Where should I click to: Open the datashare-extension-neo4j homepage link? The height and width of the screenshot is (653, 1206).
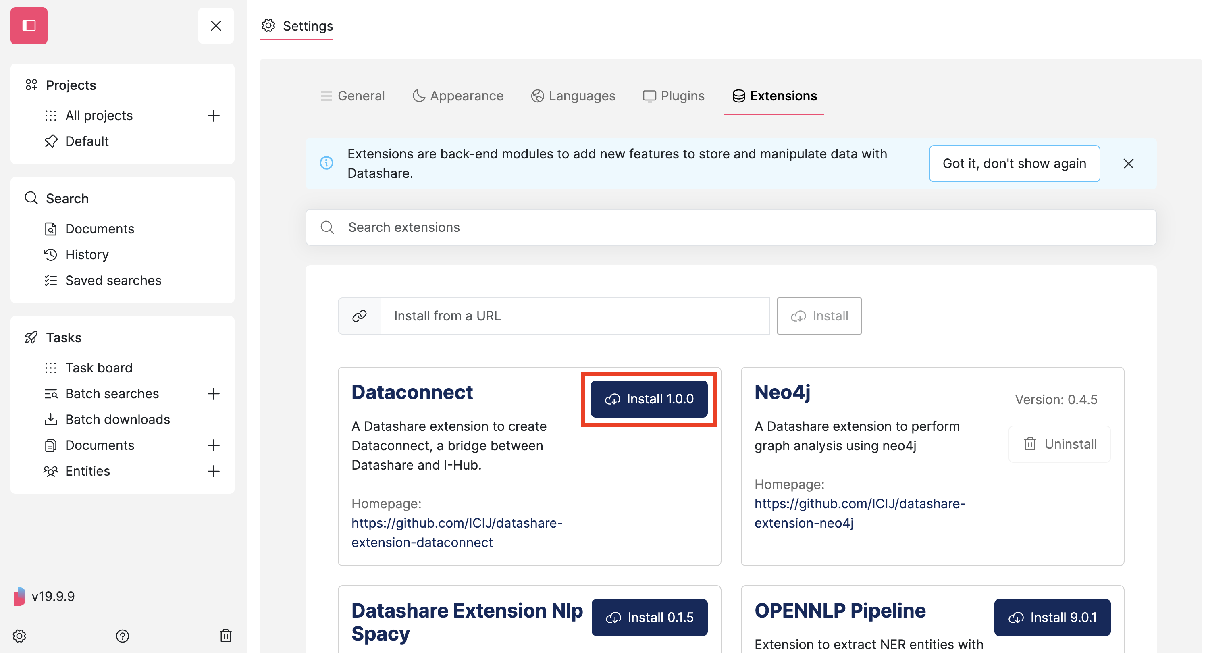[x=859, y=513]
